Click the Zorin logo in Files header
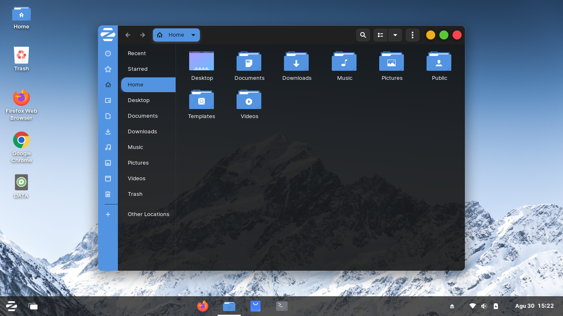The width and height of the screenshot is (563, 316). coord(108,35)
